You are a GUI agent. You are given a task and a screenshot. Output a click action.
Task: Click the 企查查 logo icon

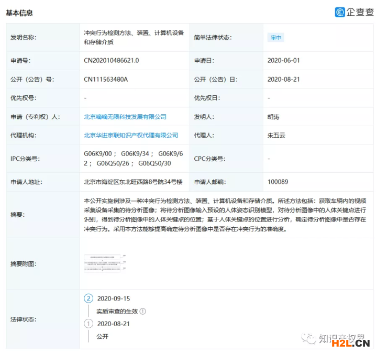coord(340,12)
